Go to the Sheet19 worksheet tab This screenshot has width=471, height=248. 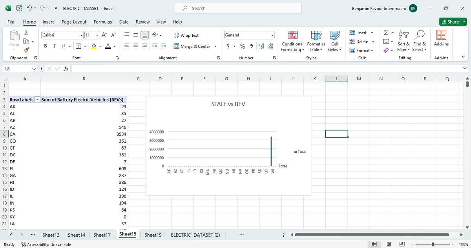point(153,235)
